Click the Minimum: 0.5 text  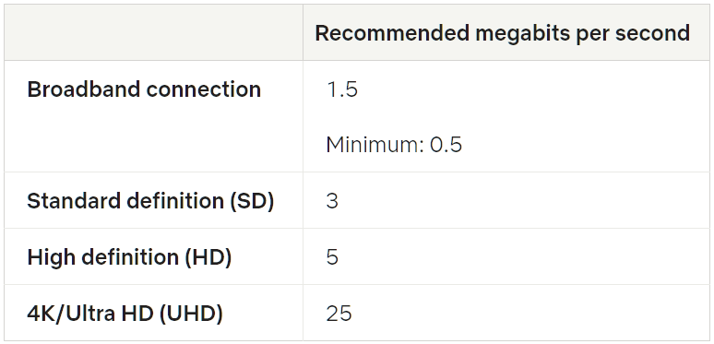[394, 145]
